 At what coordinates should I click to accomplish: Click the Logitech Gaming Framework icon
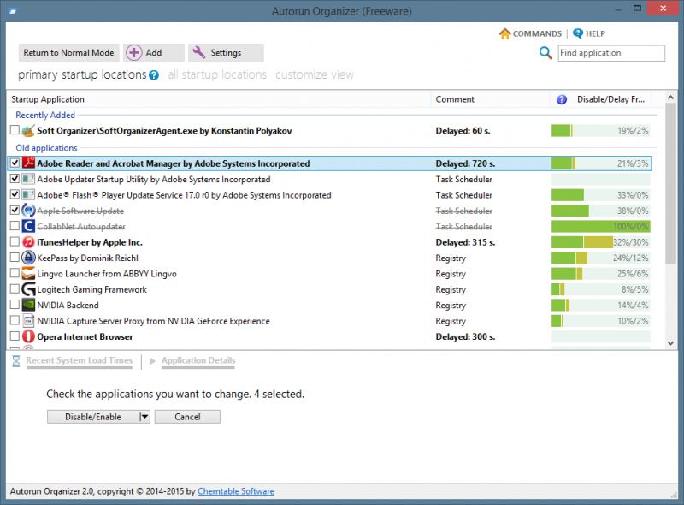28,289
